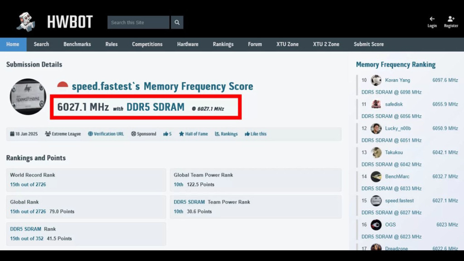Click BenchMarc's avatar in ranking
Image resolution: width=464 pixels, height=261 pixels.
[376, 177]
